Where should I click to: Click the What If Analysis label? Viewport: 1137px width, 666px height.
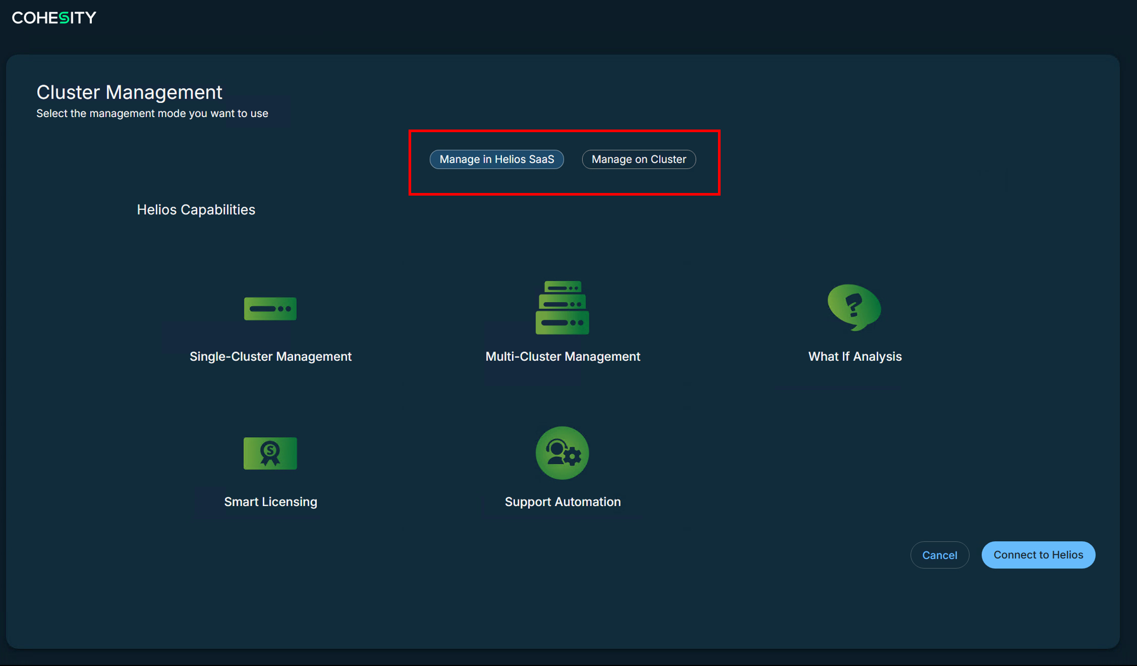[x=855, y=357]
